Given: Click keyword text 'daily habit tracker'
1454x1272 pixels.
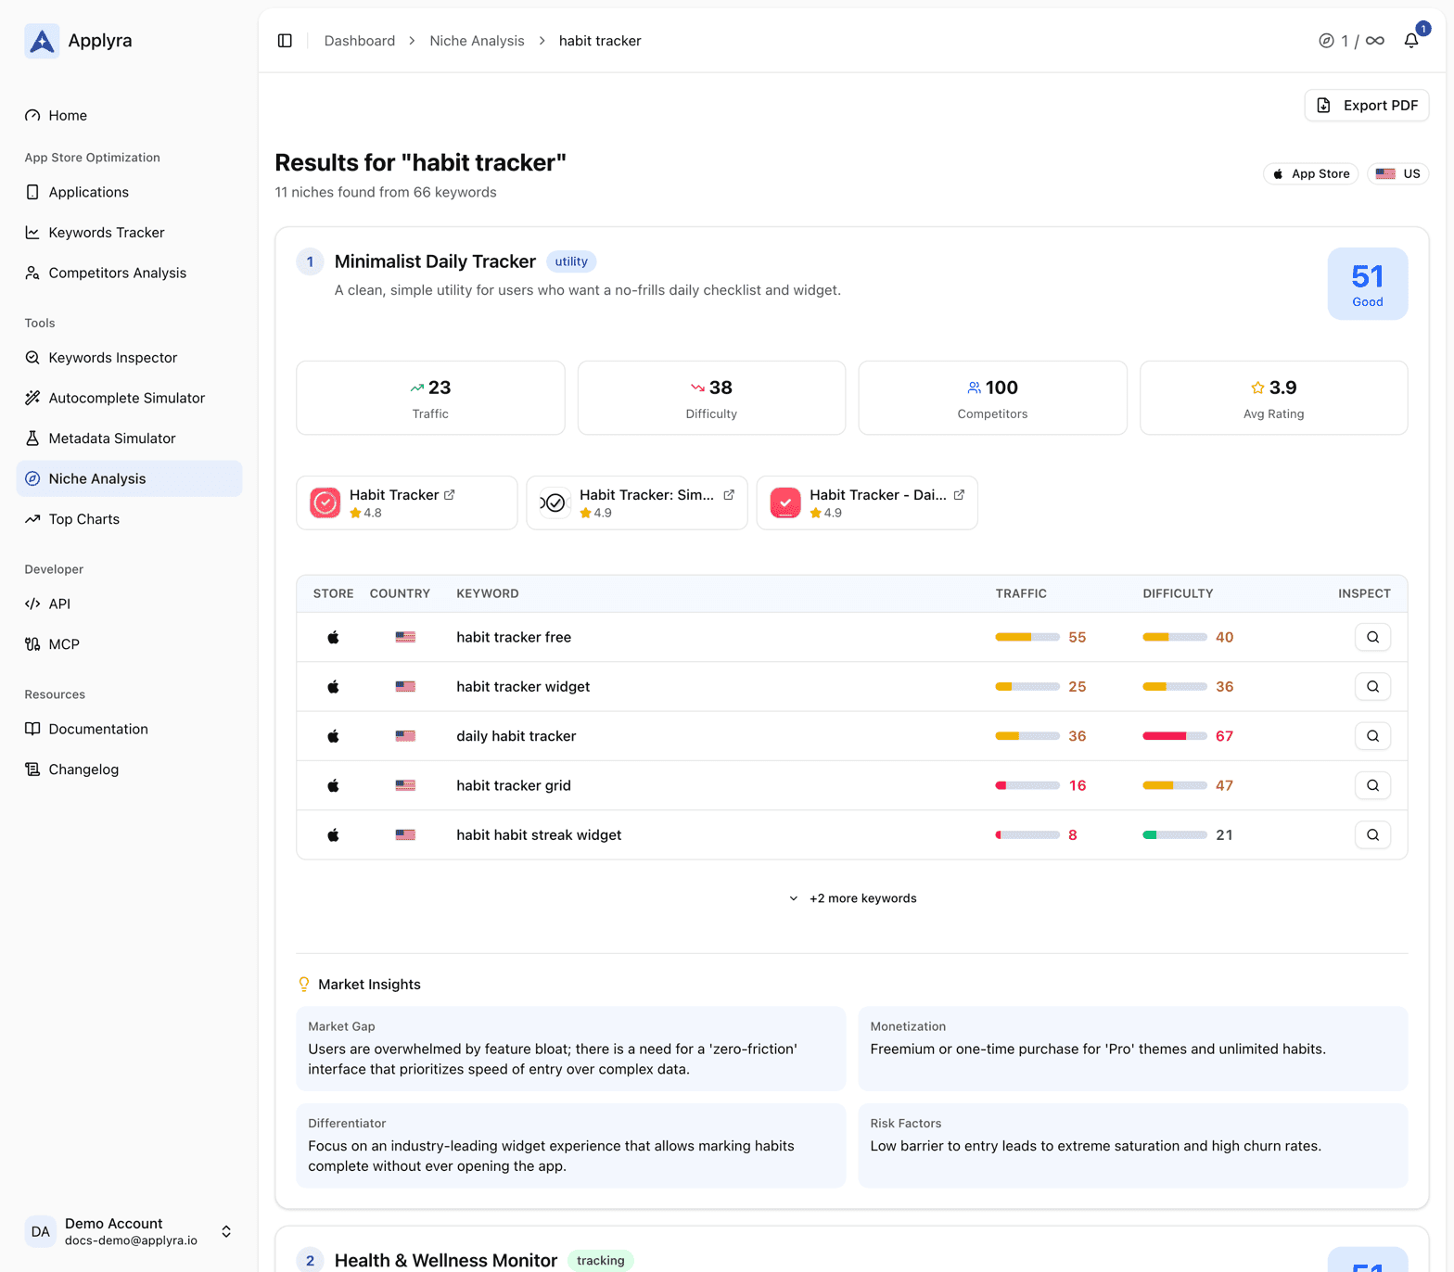Looking at the screenshot, I should 517,736.
